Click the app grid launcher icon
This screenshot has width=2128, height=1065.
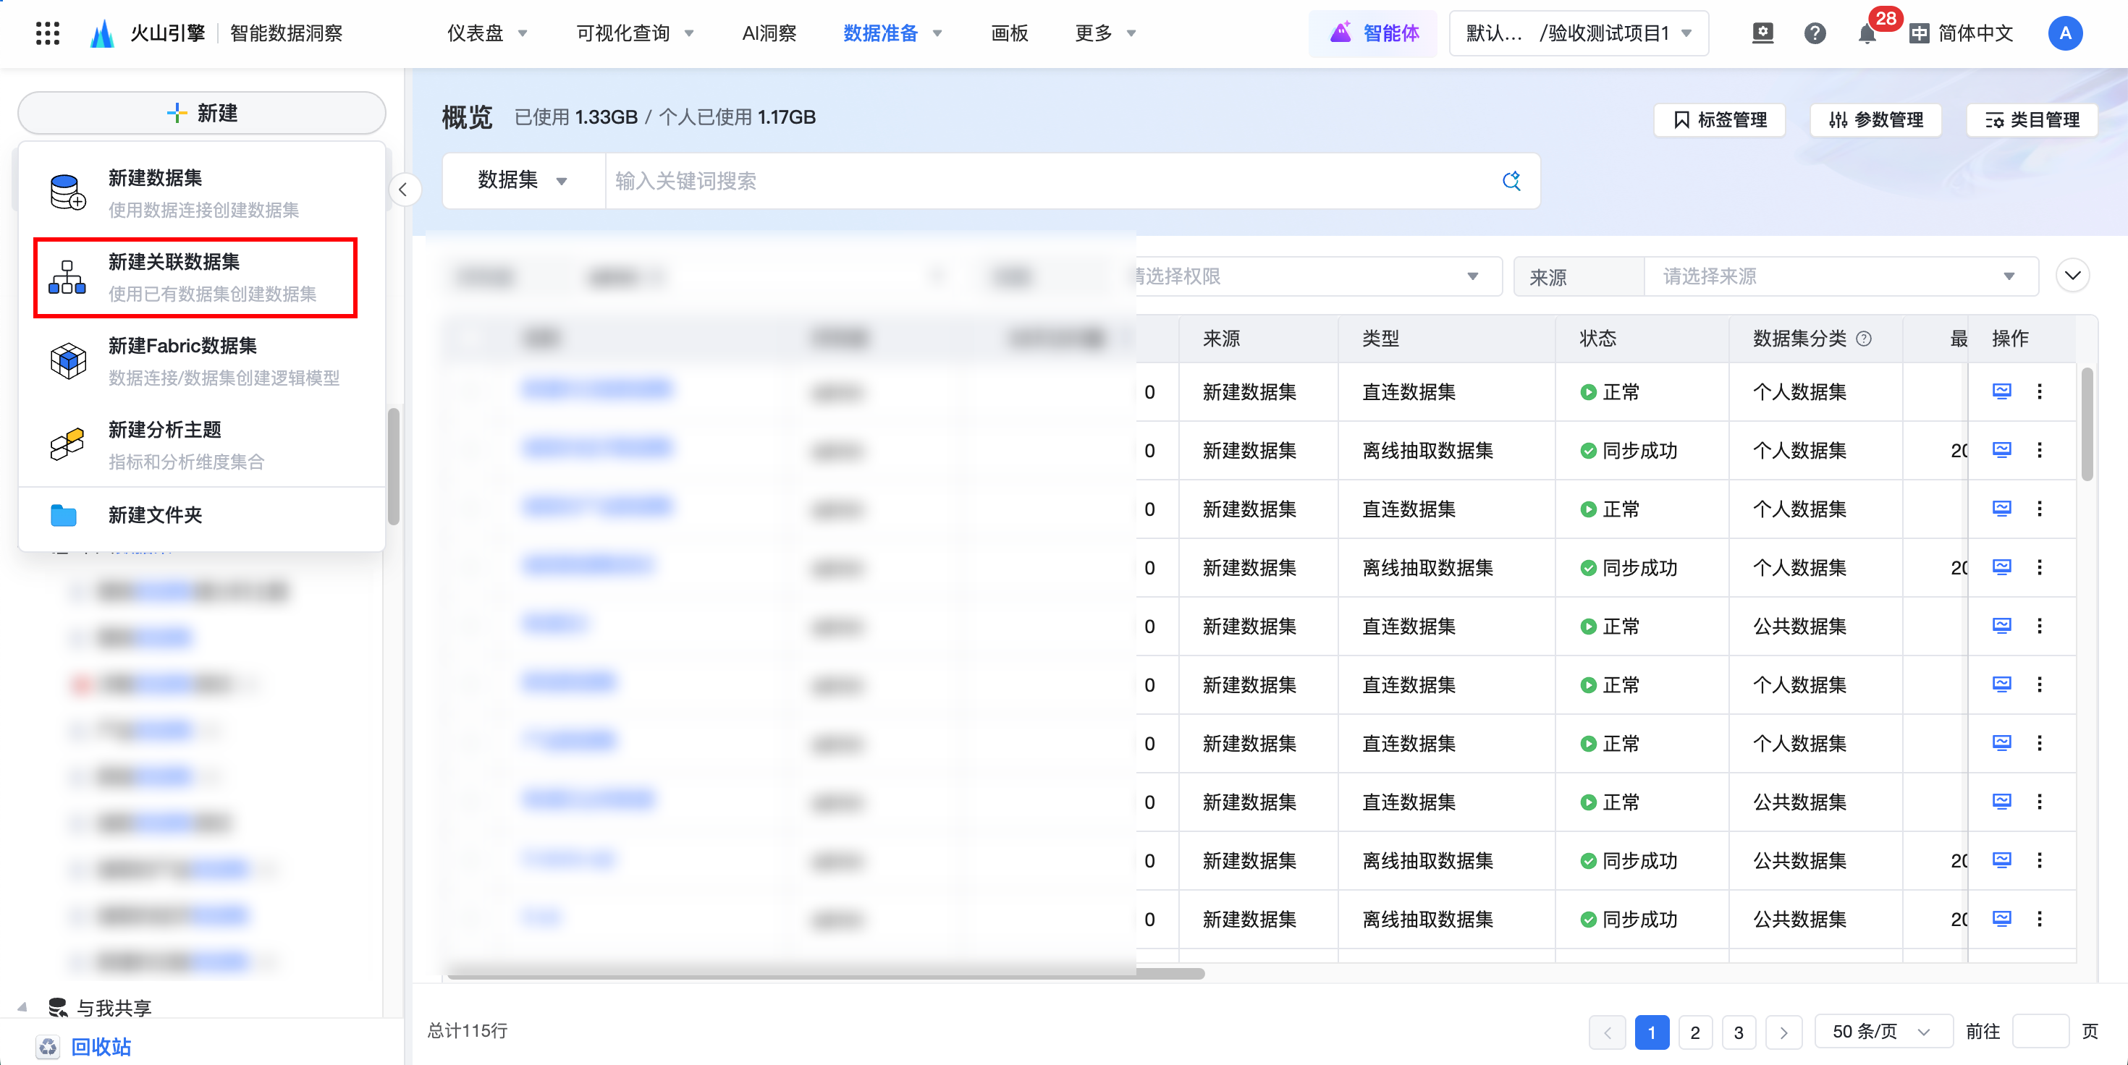click(48, 33)
